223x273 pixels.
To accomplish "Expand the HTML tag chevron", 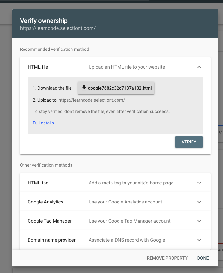I will tap(199, 183).
